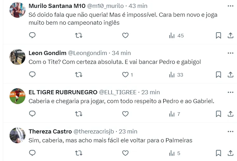Like the tweet by Leon Gondim
The image size is (237, 161).
pos(125,75)
